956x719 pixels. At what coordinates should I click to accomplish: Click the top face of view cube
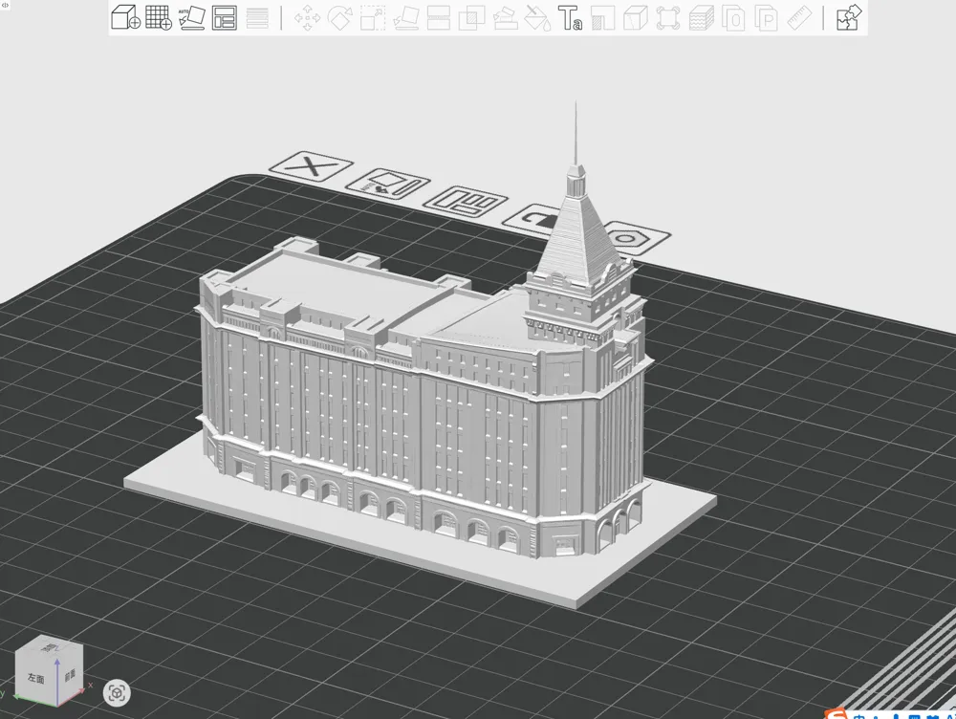[x=48, y=645]
